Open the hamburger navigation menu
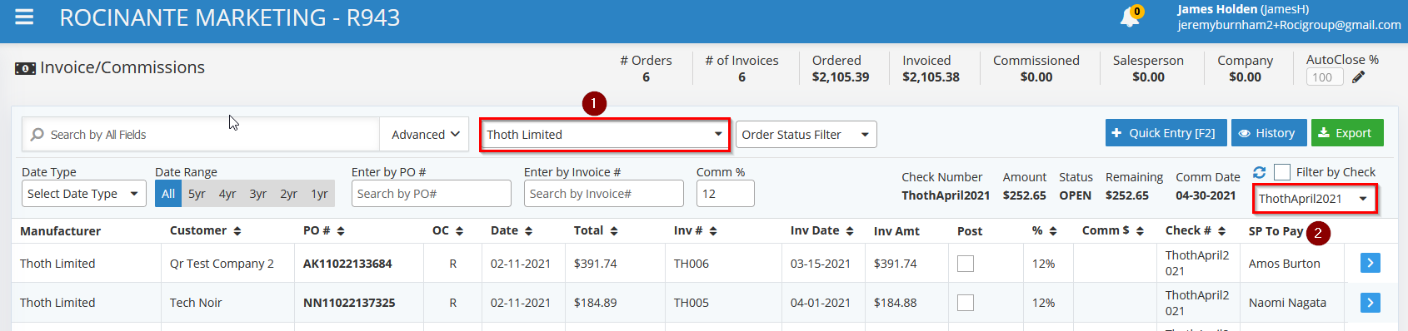Viewport: 1408px width, 331px height. coord(24,17)
